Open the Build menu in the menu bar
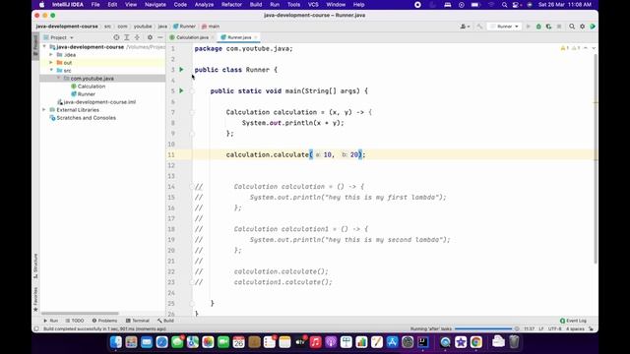The height and width of the screenshot is (354, 630). pyautogui.click(x=256, y=5)
